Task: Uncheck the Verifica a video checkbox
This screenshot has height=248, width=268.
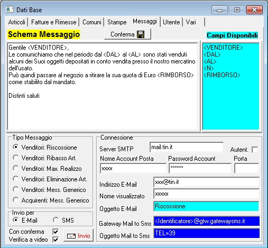Action: tap(56, 240)
